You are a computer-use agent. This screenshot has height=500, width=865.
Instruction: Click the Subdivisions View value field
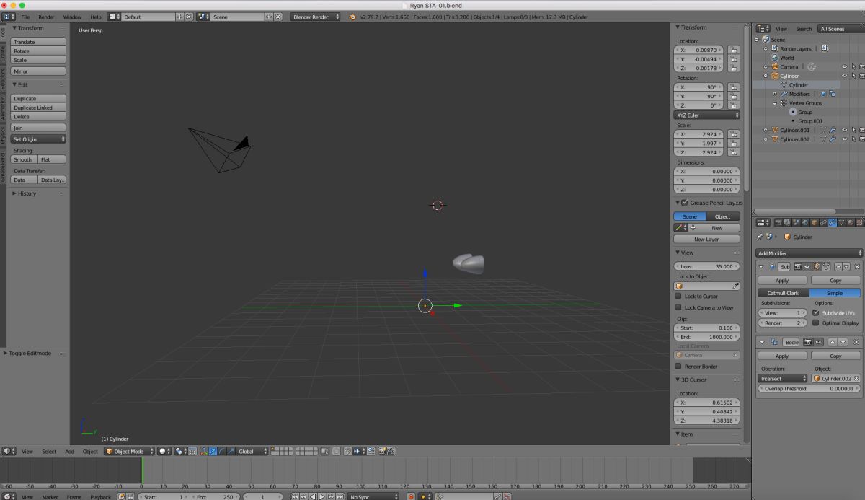tap(782, 313)
